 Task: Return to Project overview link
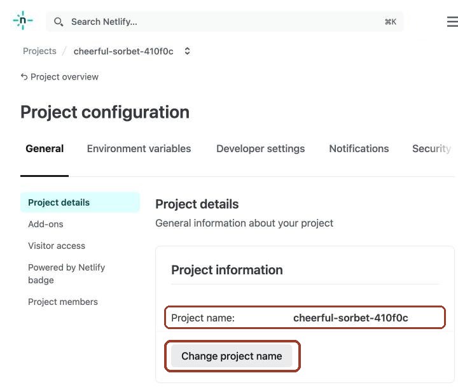[x=64, y=77]
